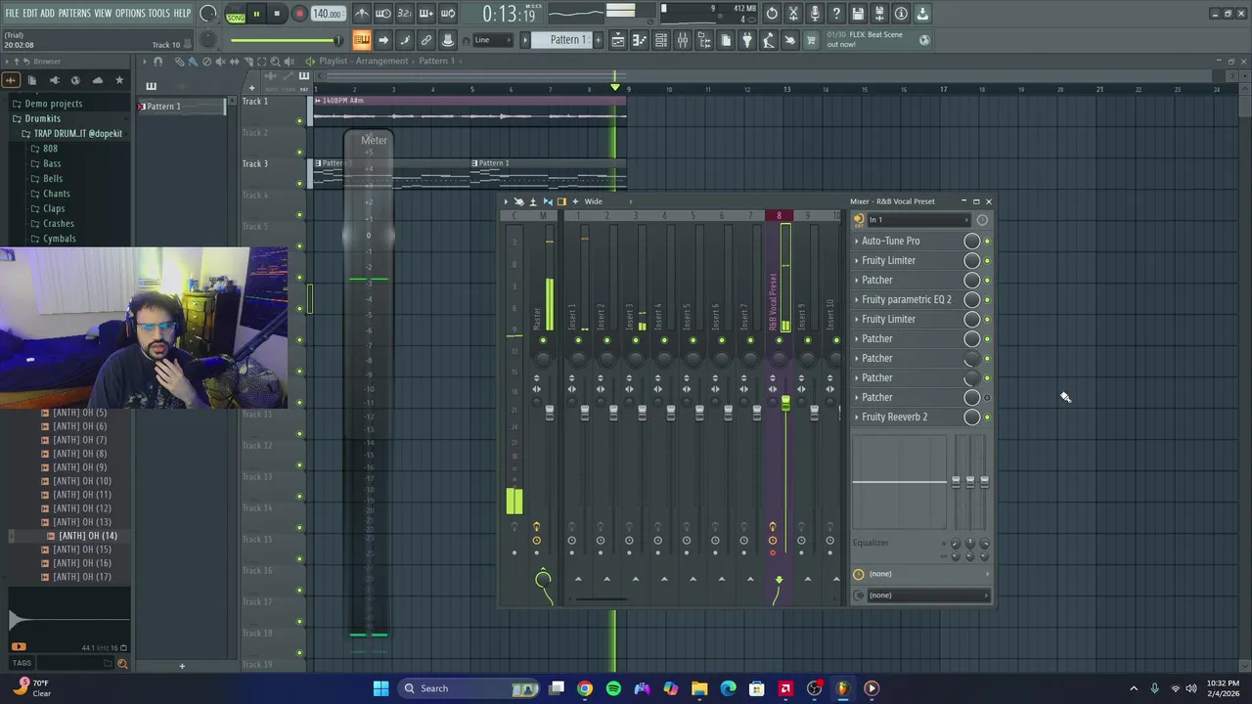Open the EDIT menu
This screenshot has height=704, width=1252.
click(x=30, y=14)
